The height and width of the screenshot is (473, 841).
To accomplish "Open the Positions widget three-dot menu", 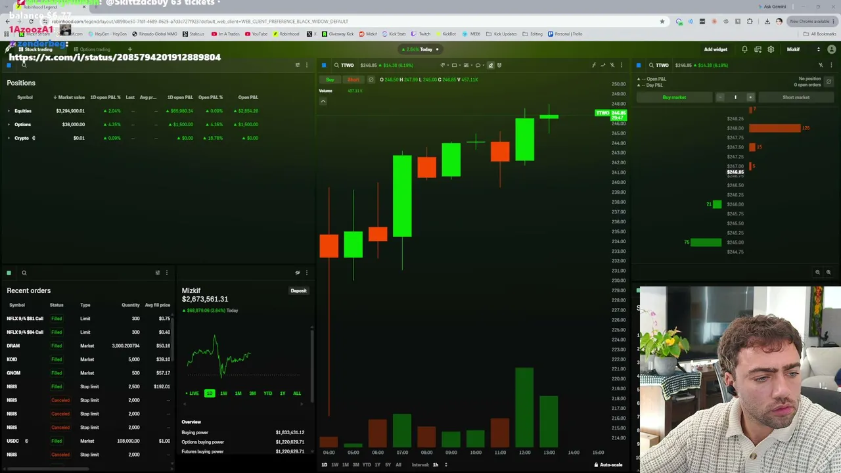I will (306, 65).
